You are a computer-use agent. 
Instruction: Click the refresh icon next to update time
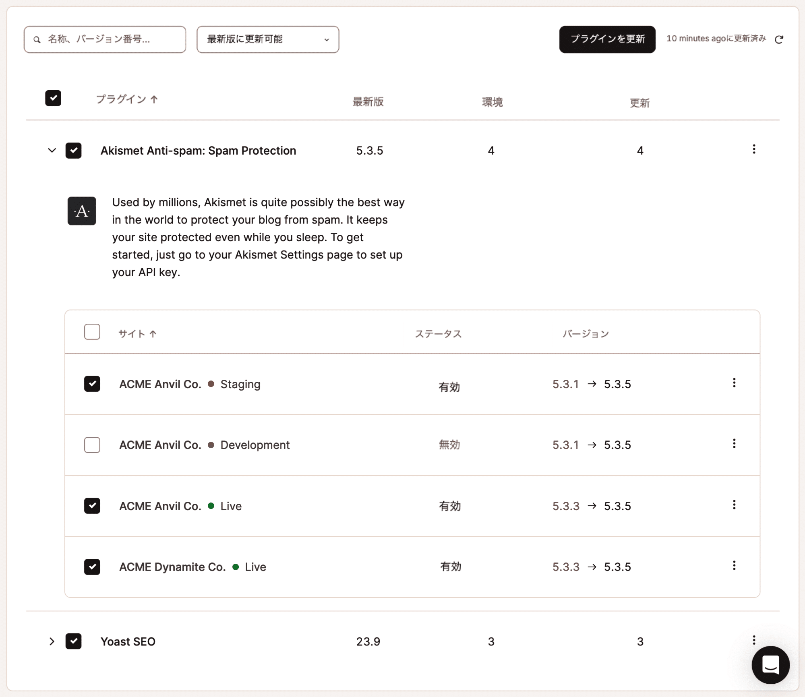[779, 39]
